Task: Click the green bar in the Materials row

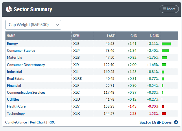Action: [x=164, y=58]
